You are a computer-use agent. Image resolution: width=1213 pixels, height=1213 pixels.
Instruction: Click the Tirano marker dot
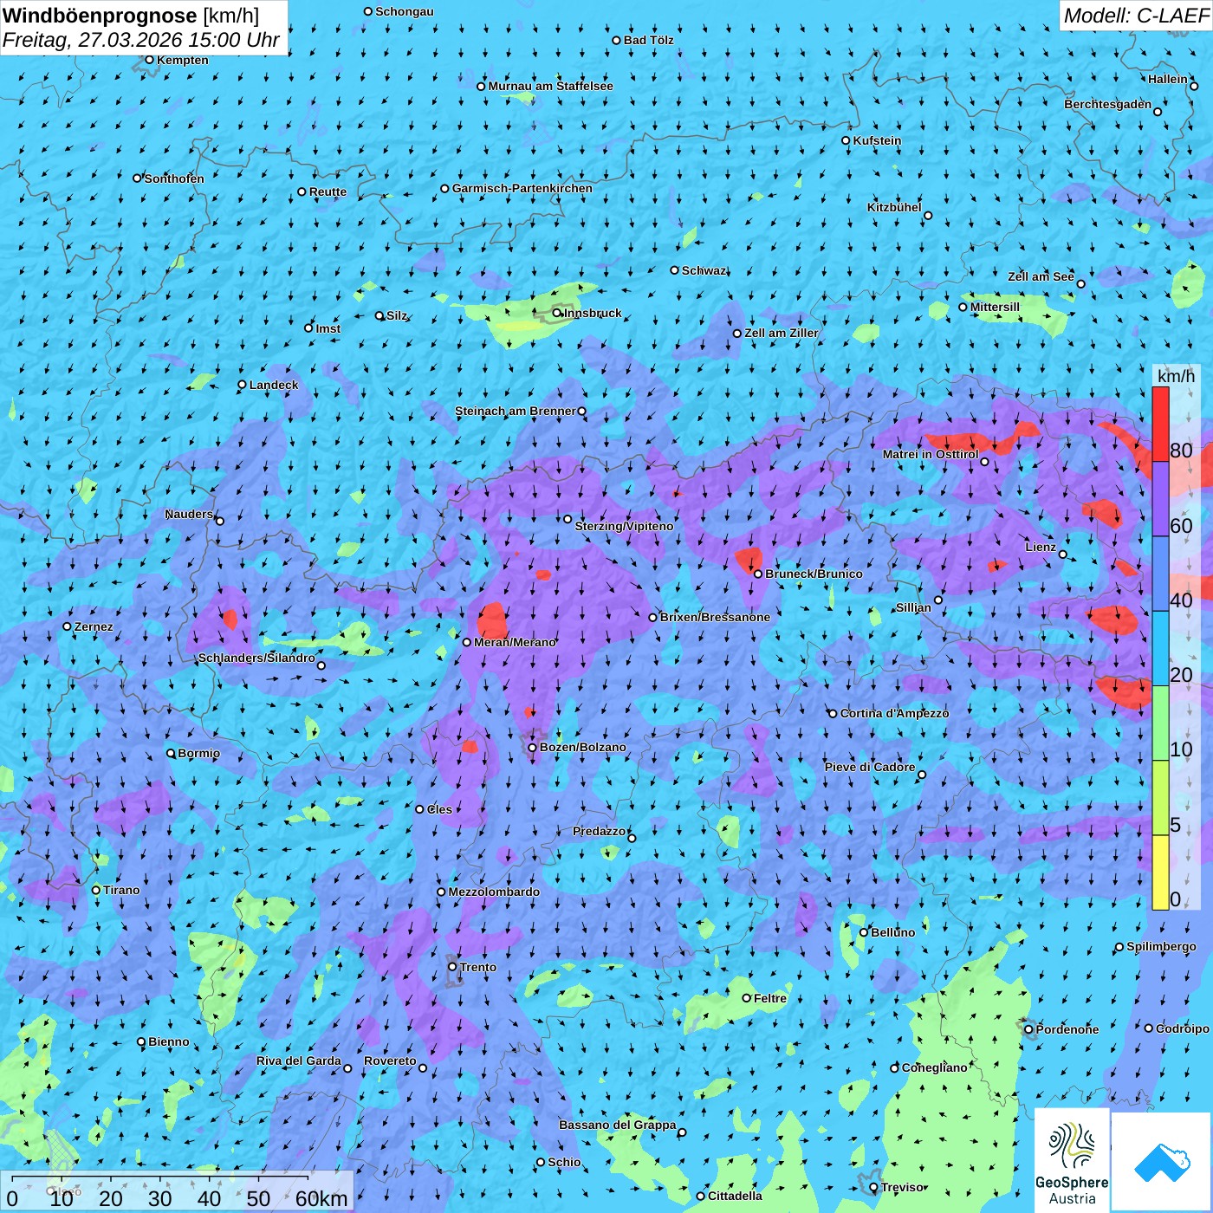pyautogui.click(x=96, y=890)
